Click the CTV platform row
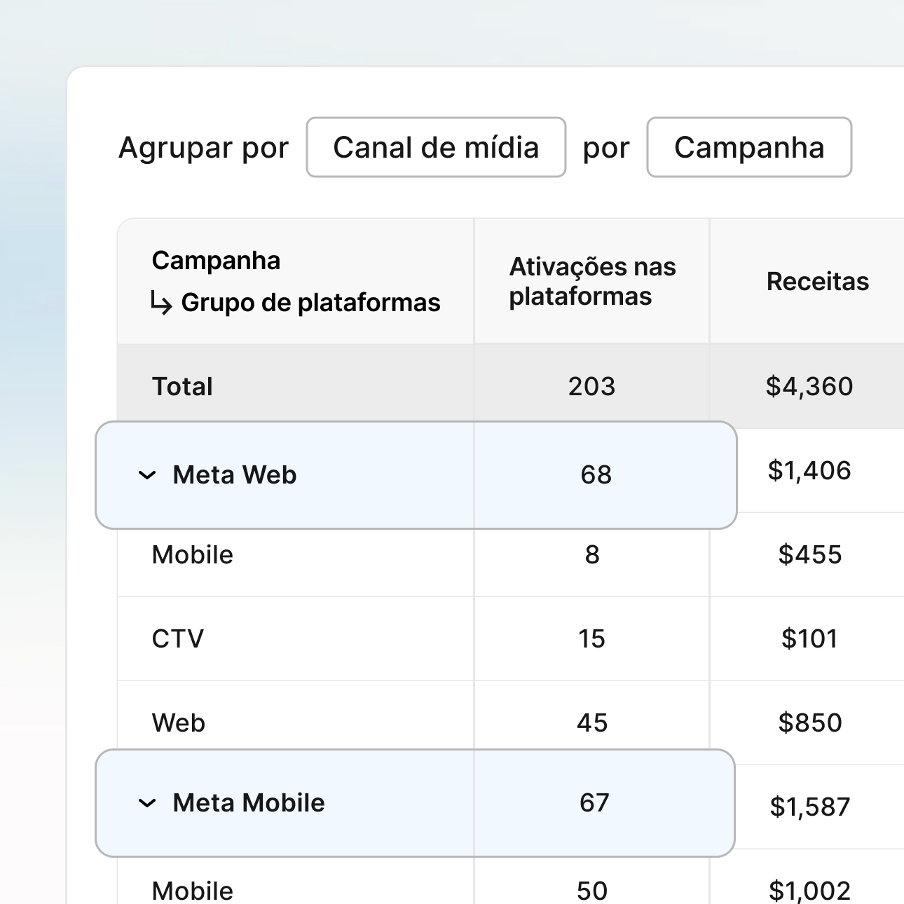 coord(178,639)
